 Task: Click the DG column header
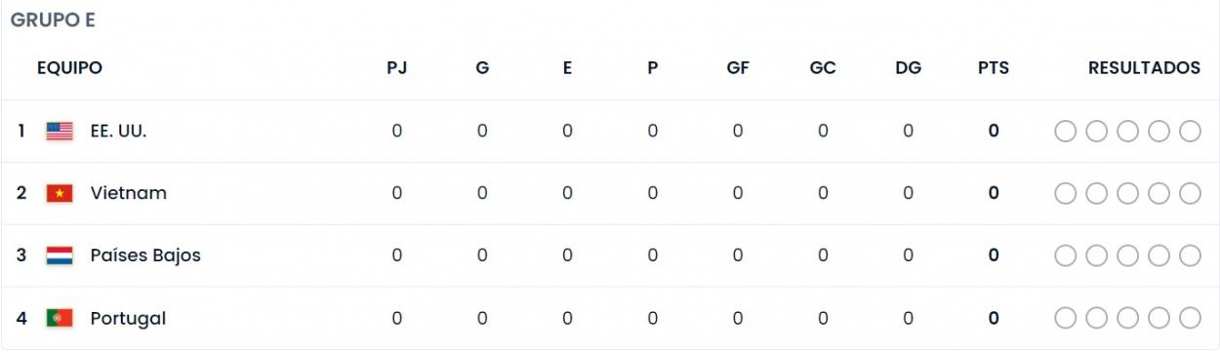(x=908, y=68)
